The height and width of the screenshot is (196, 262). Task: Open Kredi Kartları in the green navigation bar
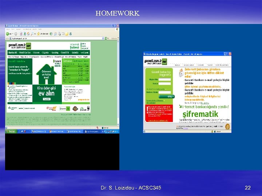(25, 53)
